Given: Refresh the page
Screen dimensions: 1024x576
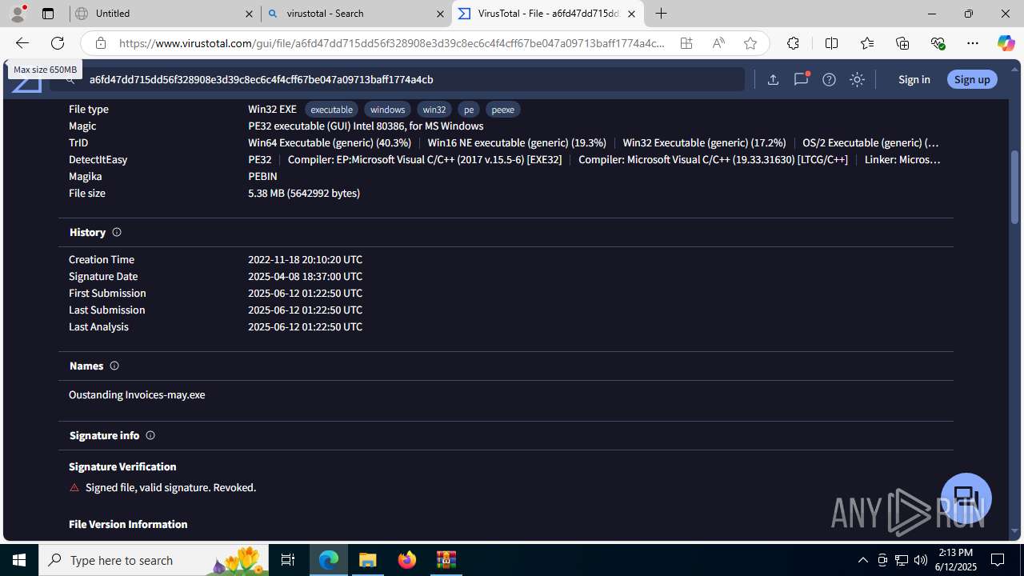Looking at the screenshot, I should click(58, 43).
